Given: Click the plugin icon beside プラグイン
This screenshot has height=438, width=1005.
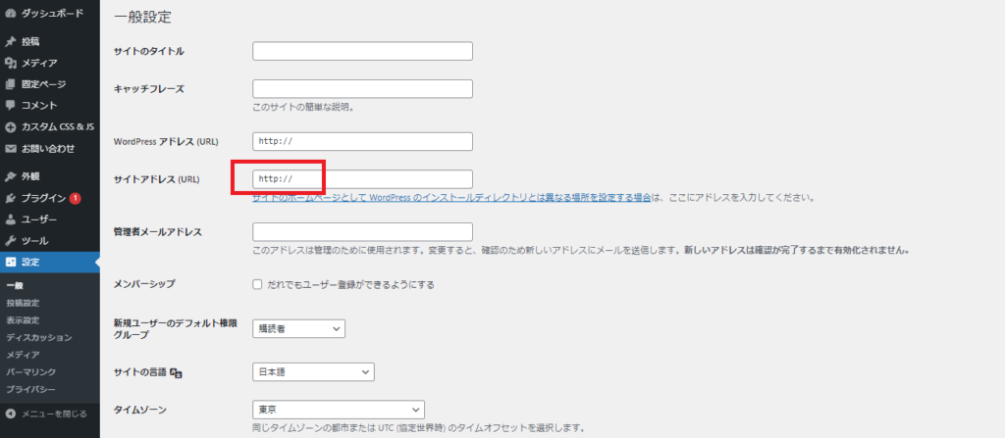Looking at the screenshot, I should click(x=10, y=199).
